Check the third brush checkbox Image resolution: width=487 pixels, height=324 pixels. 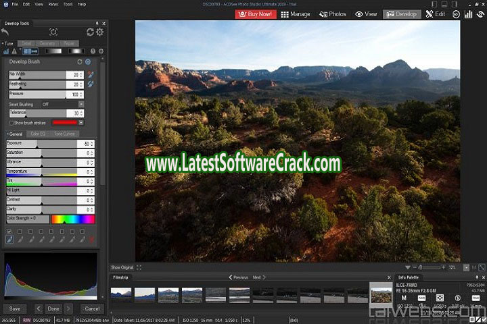pos(30,232)
